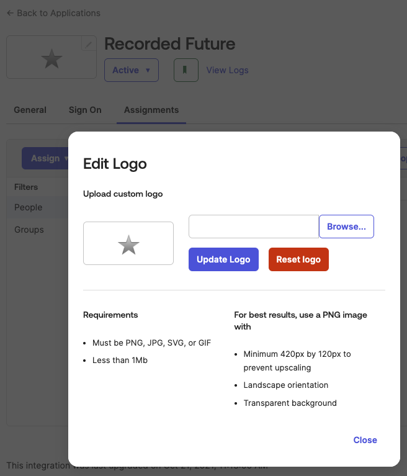Click the logo file path input field

(253, 227)
